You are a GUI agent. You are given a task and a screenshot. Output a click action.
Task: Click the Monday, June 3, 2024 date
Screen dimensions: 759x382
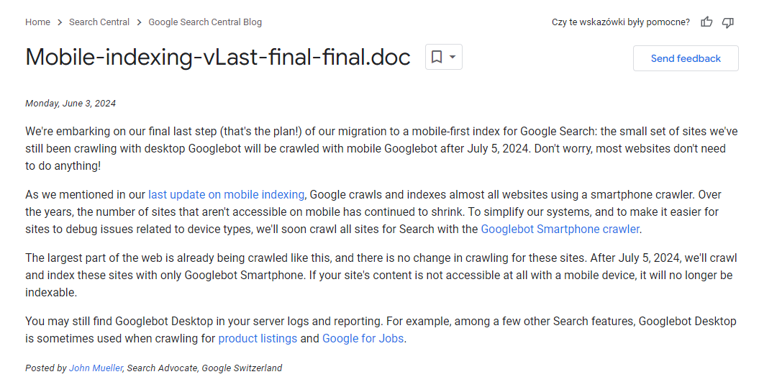[71, 103]
